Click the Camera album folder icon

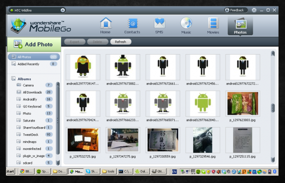coord(19,85)
